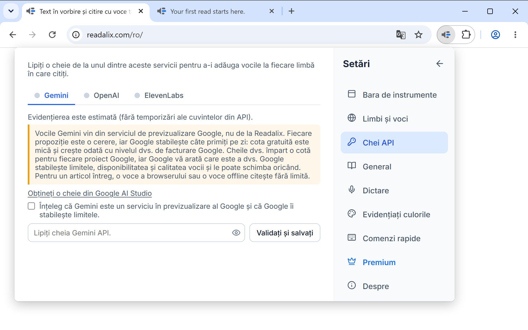
Task: Switch to the Gemini tab
Action: 51,95
